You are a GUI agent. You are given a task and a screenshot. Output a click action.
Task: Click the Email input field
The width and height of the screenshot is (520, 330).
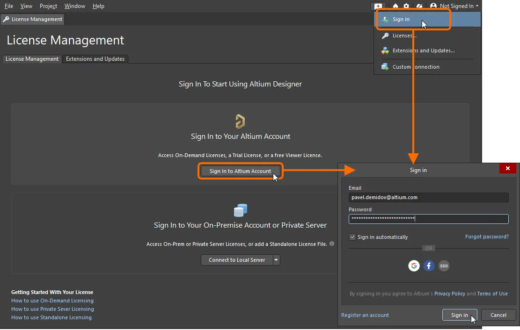[428, 197]
